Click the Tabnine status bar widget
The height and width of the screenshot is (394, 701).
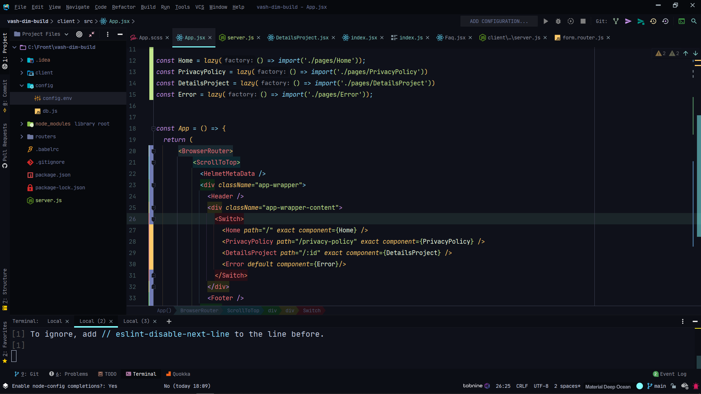point(476,386)
